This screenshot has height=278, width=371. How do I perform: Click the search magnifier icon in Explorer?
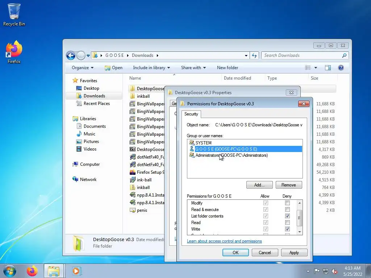(x=344, y=55)
